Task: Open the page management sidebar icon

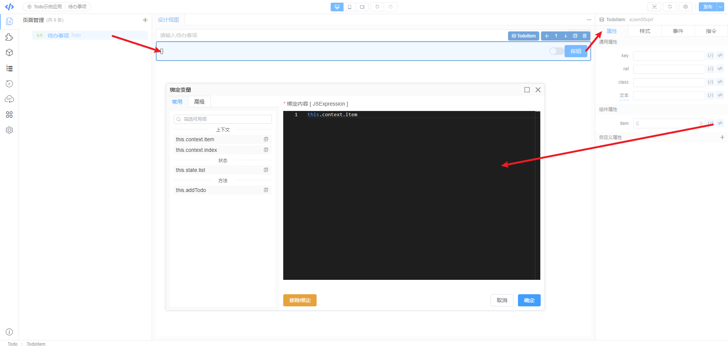Action: point(9,21)
